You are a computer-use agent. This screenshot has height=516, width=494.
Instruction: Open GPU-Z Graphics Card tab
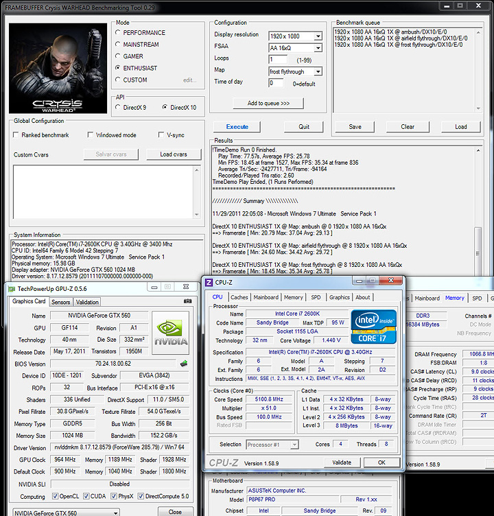pos(29,301)
